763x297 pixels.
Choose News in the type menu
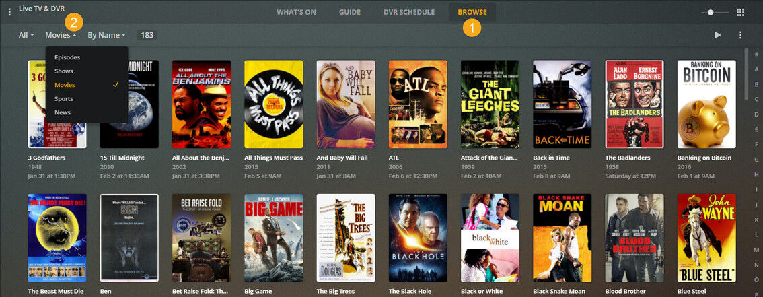[x=87, y=112]
